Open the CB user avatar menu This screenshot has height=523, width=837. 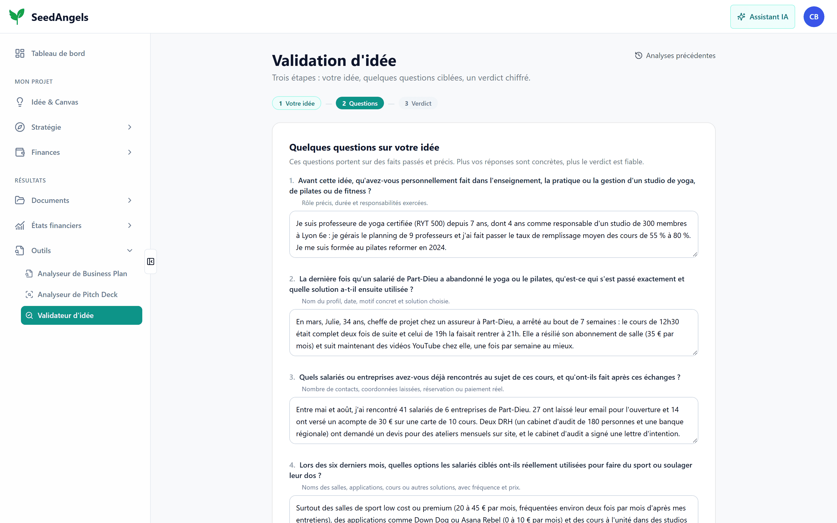coord(814,16)
